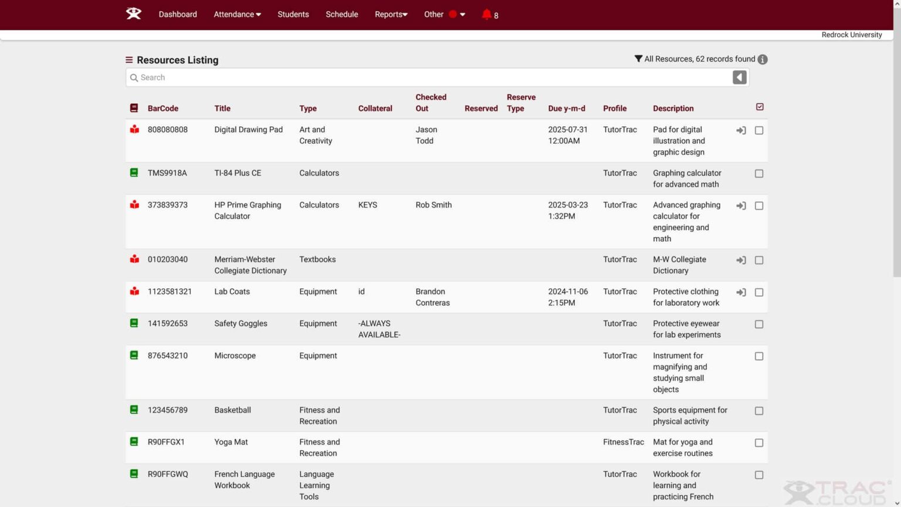Tick the Safety Goggles row checkbox

point(758,324)
